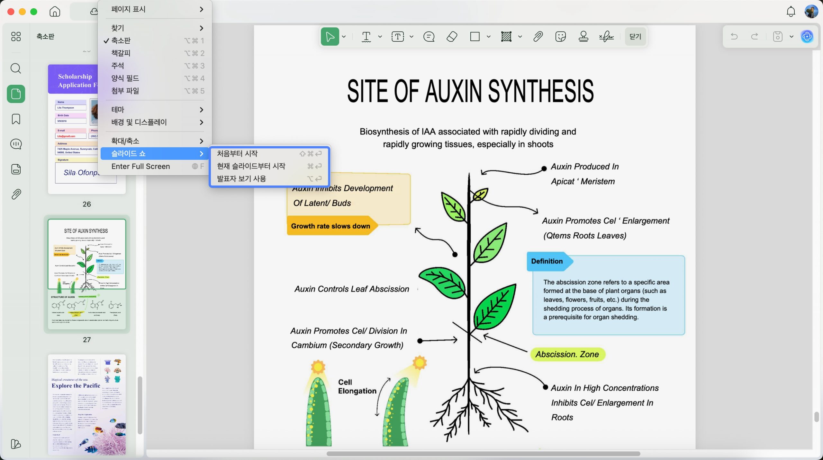Open bookmarks panel in sidebar
The image size is (823, 460).
16,119
